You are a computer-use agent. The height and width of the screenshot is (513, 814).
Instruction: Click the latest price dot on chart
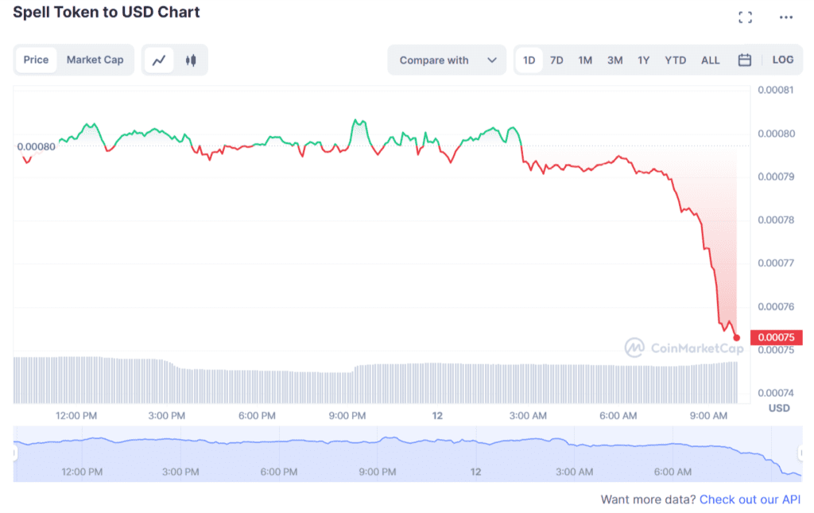(736, 337)
